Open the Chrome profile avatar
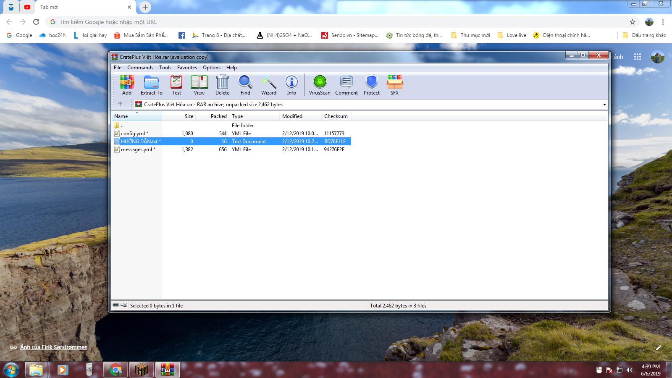 pos(649,22)
